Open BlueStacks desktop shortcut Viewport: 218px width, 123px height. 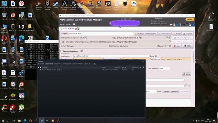click(13, 97)
